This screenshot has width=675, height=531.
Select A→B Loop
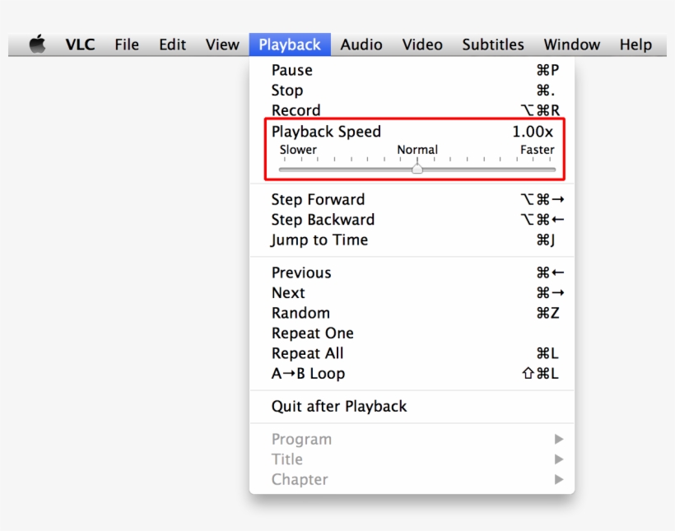tap(308, 373)
